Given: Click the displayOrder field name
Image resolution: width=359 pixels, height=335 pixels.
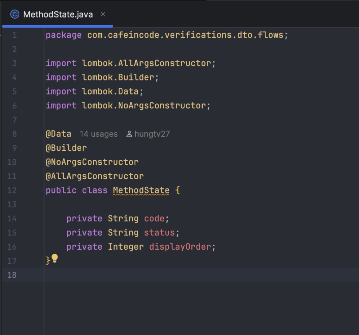Looking at the screenshot, I should [x=180, y=247].
